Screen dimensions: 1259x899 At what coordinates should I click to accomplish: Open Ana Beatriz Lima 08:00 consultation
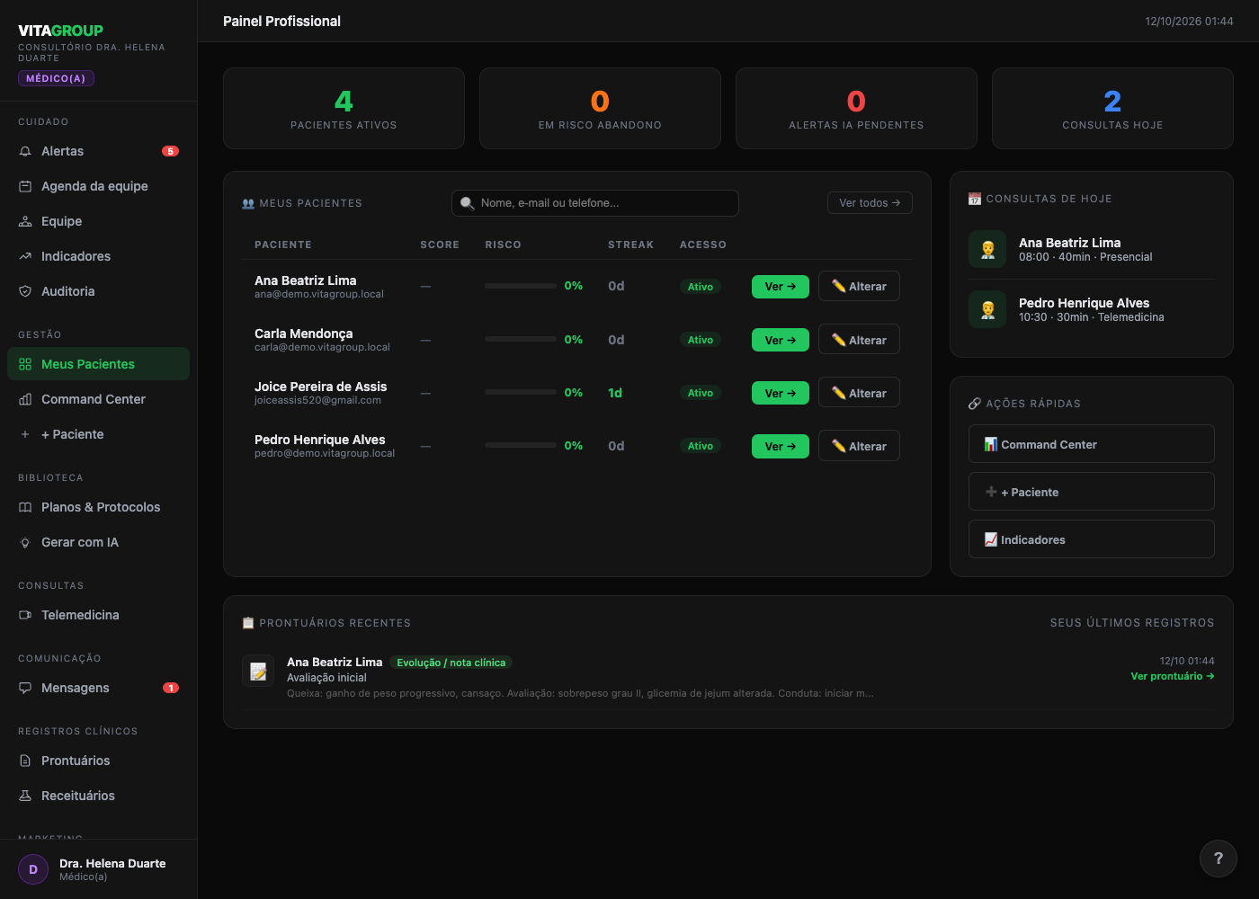coord(1092,249)
